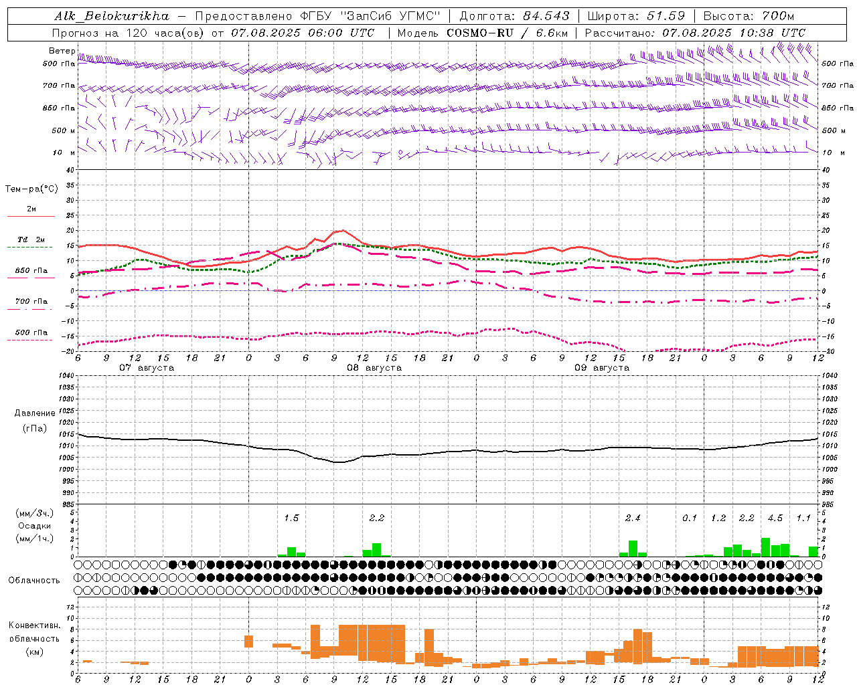Select the (мм/3ч.) precipitation unit label
Screen dimensions: 857x685
(35, 513)
